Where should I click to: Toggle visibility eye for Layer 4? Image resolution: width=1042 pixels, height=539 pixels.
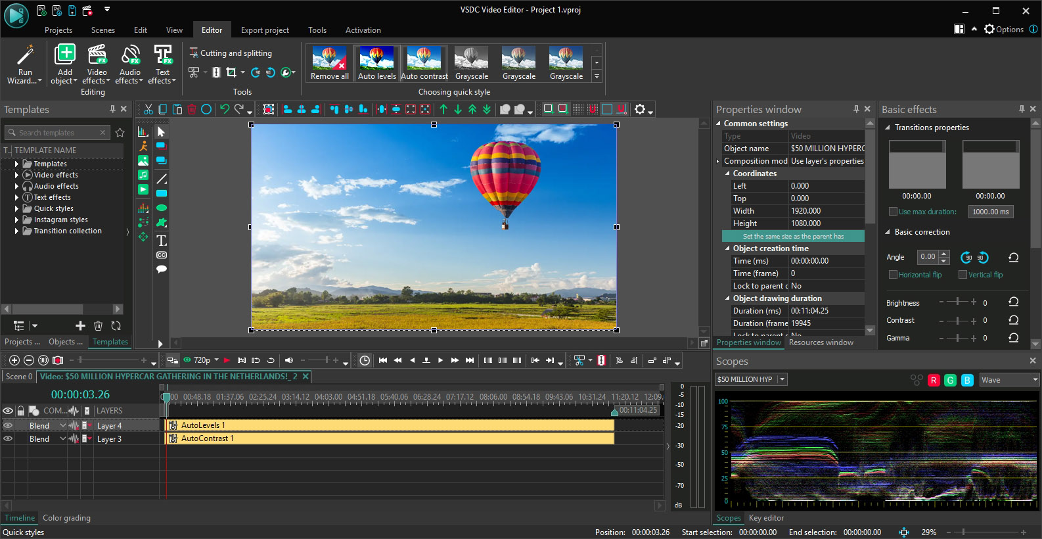pyautogui.click(x=8, y=425)
